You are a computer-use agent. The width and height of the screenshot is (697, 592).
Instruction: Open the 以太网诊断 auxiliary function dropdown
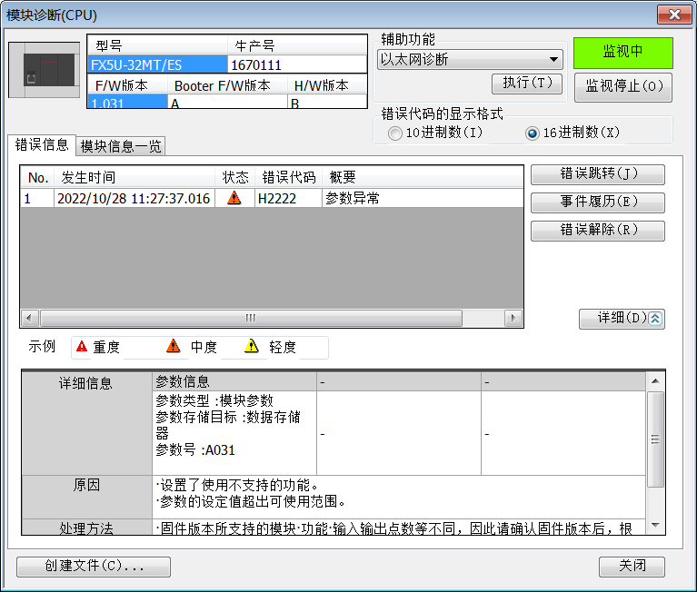[469, 60]
